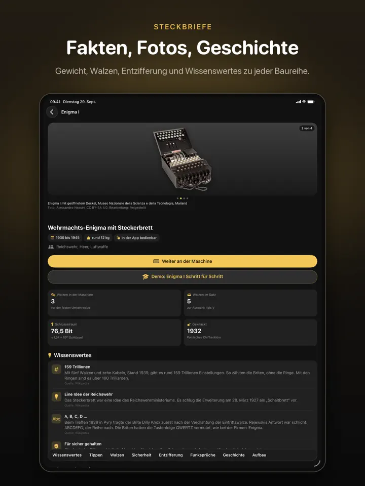
Task: Click the open lock icon beside 'Geknackt'
Action: pyautogui.click(x=189, y=324)
